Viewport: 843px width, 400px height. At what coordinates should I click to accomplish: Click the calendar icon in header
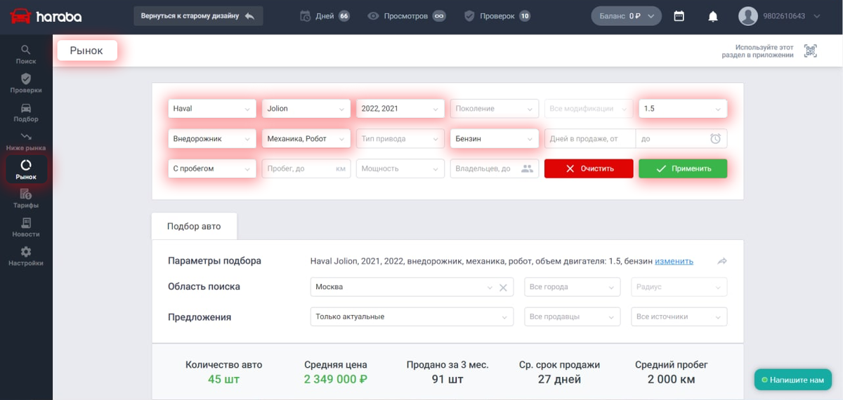pos(679,15)
